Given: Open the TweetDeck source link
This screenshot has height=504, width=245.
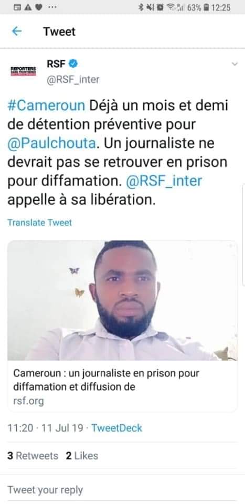Looking at the screenshot, I should [x=116, y=428].
